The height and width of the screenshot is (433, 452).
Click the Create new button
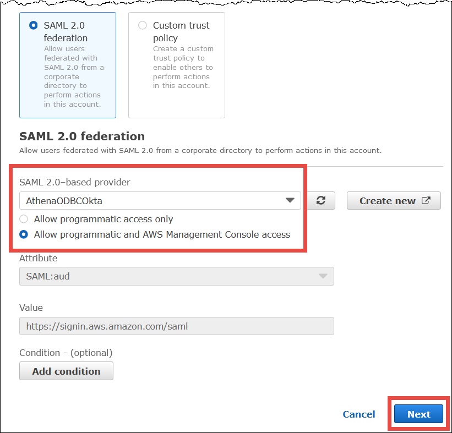[x=393, y=200]
